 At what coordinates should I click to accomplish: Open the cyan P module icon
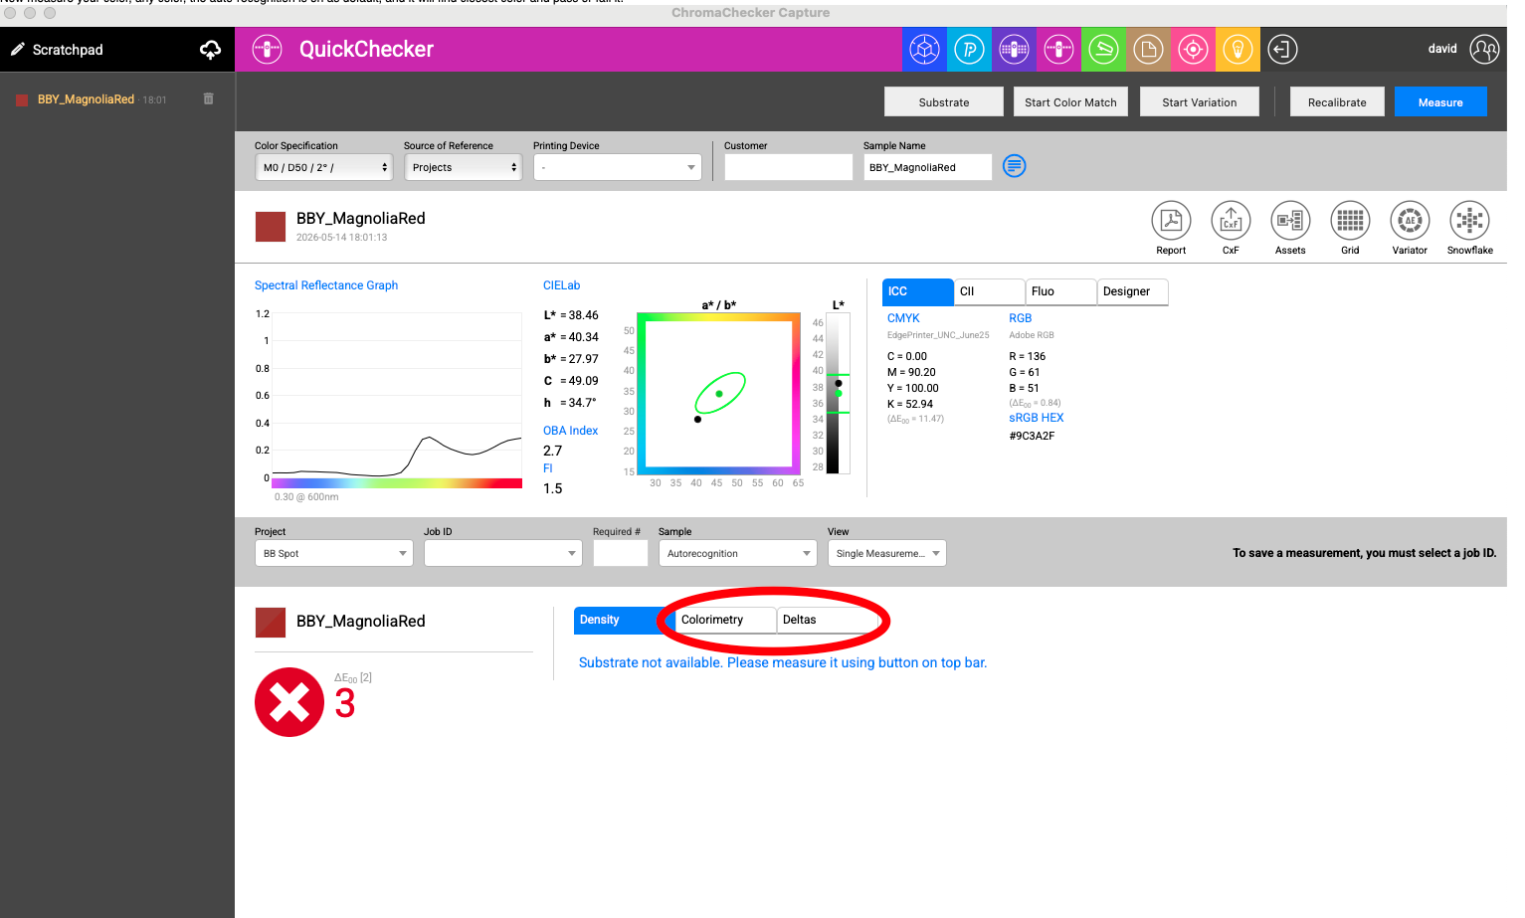pyautogui.click(x=969, y=49)
